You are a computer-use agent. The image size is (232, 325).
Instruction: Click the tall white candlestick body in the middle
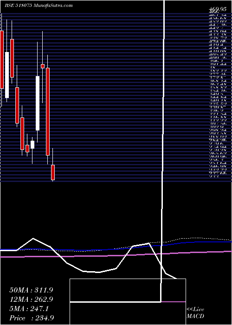click(38, 103)
